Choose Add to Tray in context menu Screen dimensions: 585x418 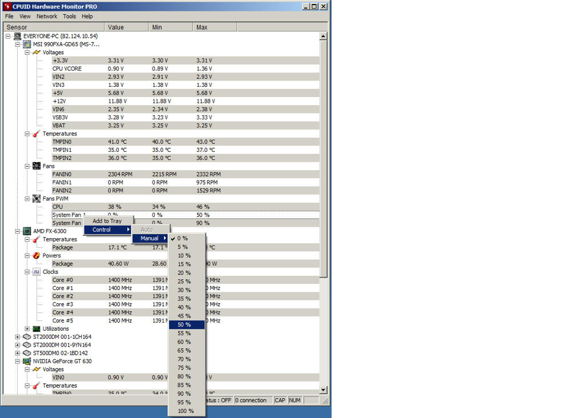point(108,221)
